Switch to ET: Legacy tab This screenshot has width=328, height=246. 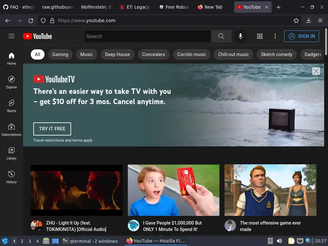135,7
